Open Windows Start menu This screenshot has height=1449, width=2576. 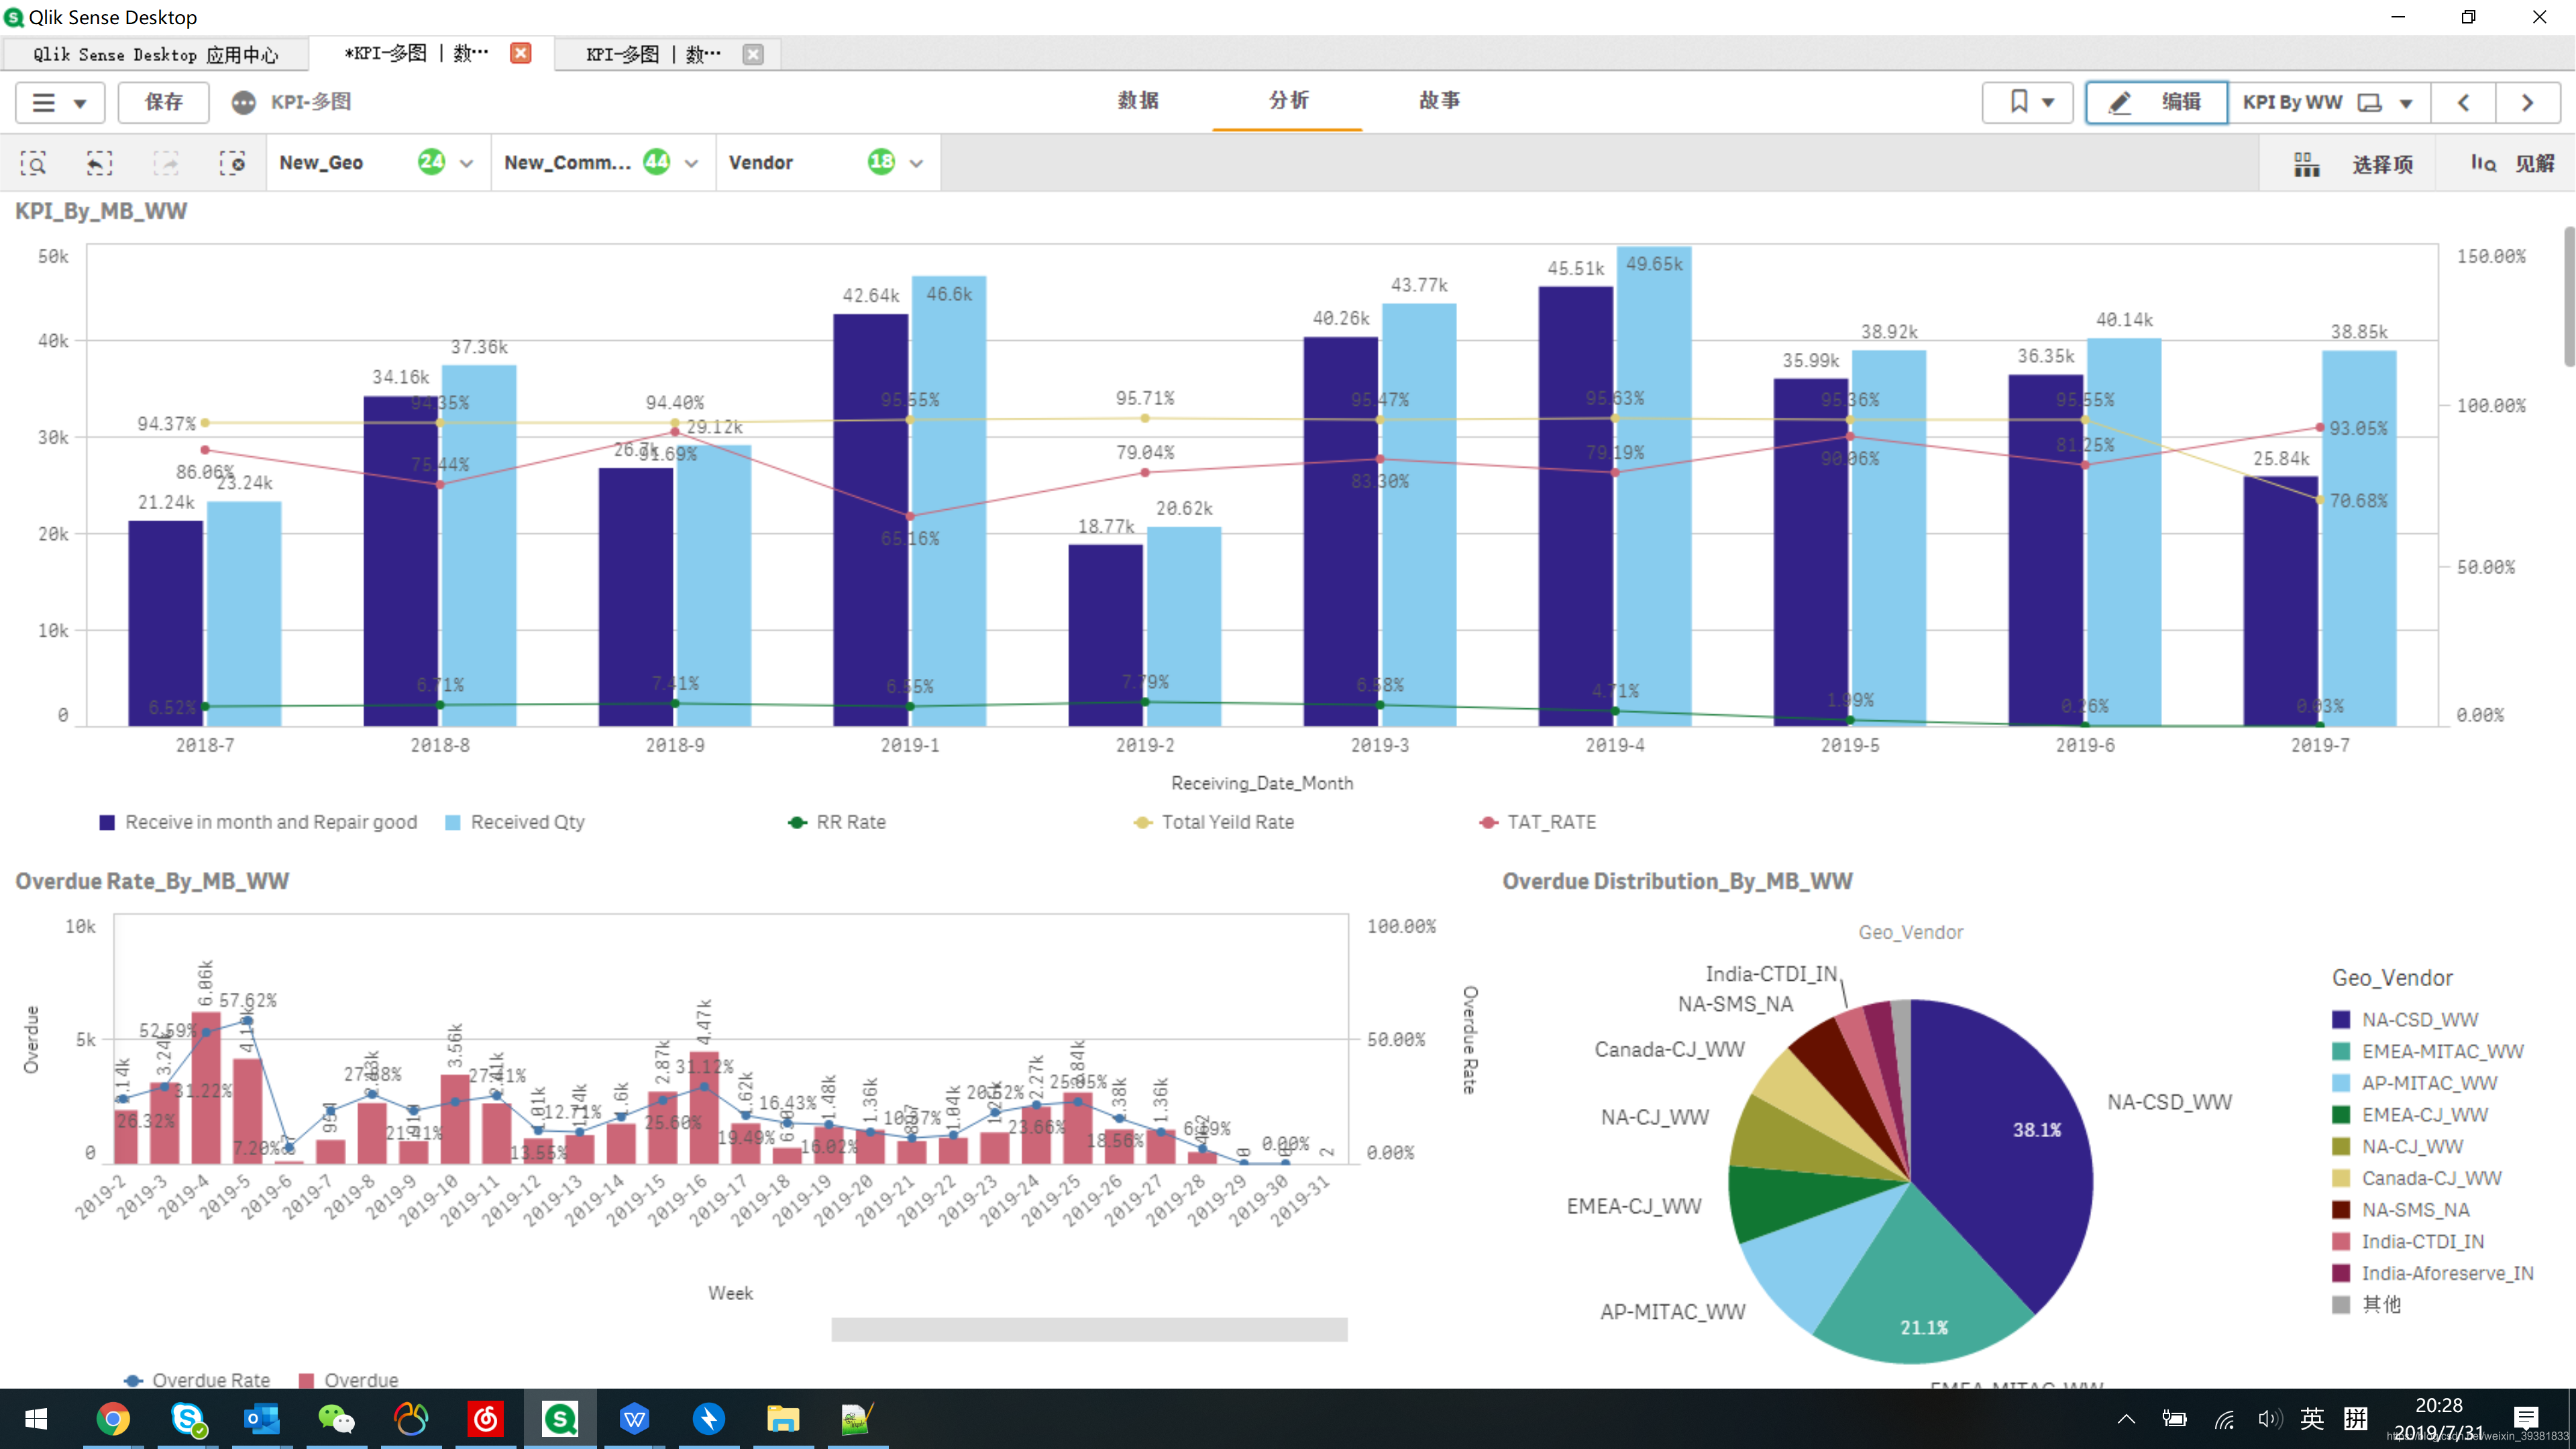(x=36, y=1418)
